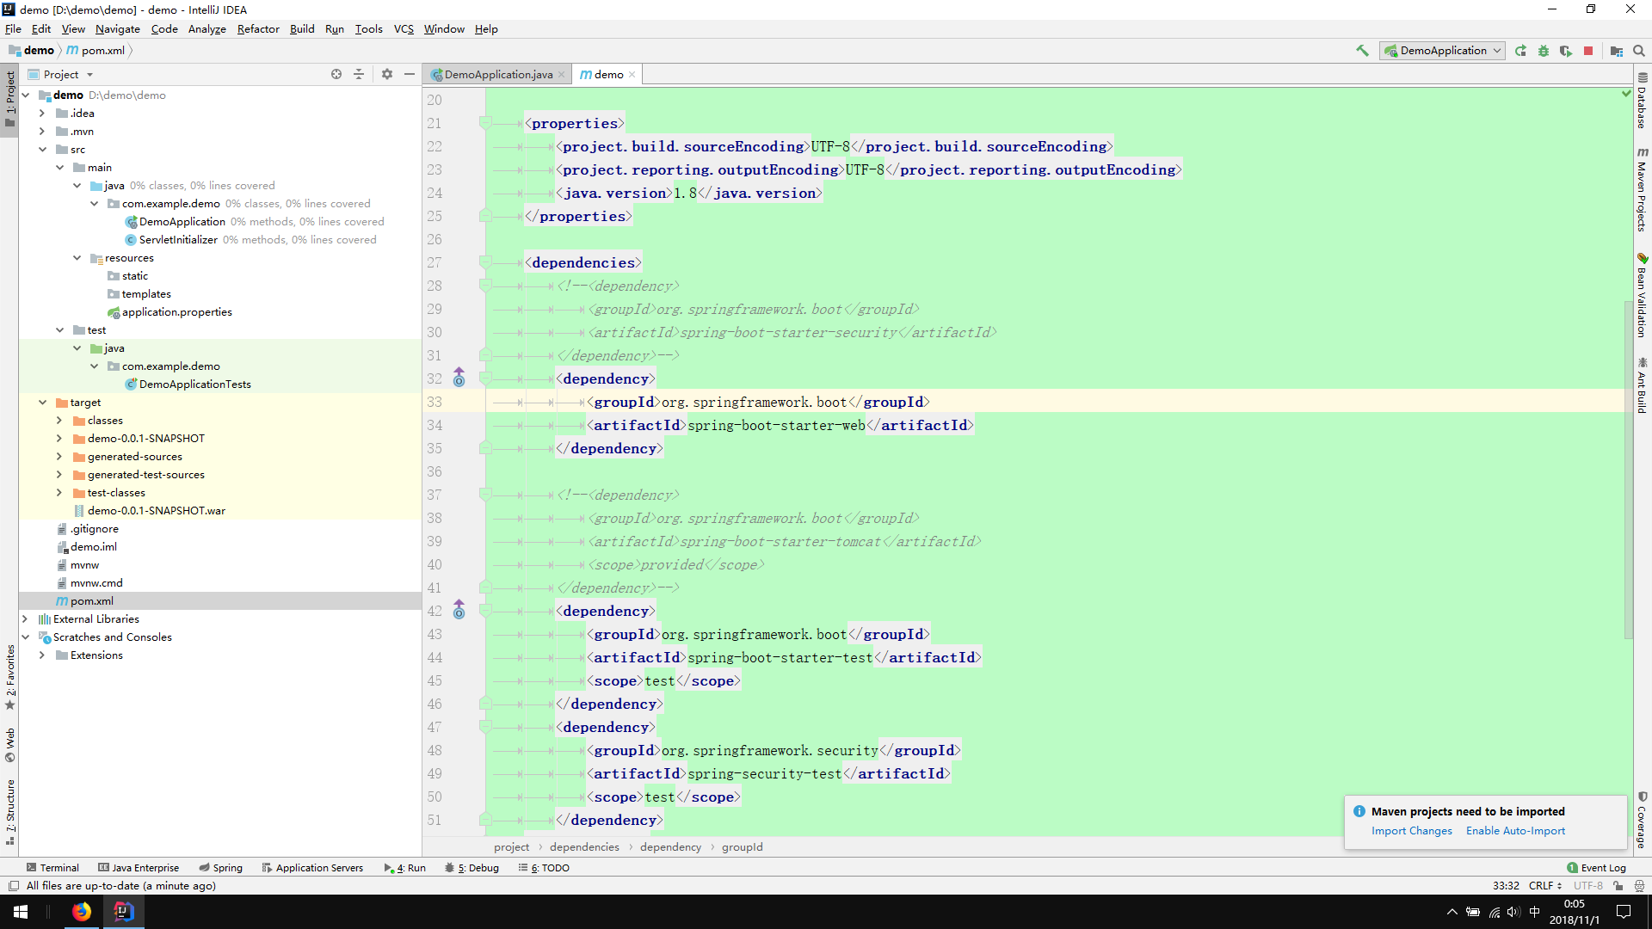The width and height of the screenshot is (1652, 929).
Task: Stop the running app with red square
Action: pos(1588,51)
